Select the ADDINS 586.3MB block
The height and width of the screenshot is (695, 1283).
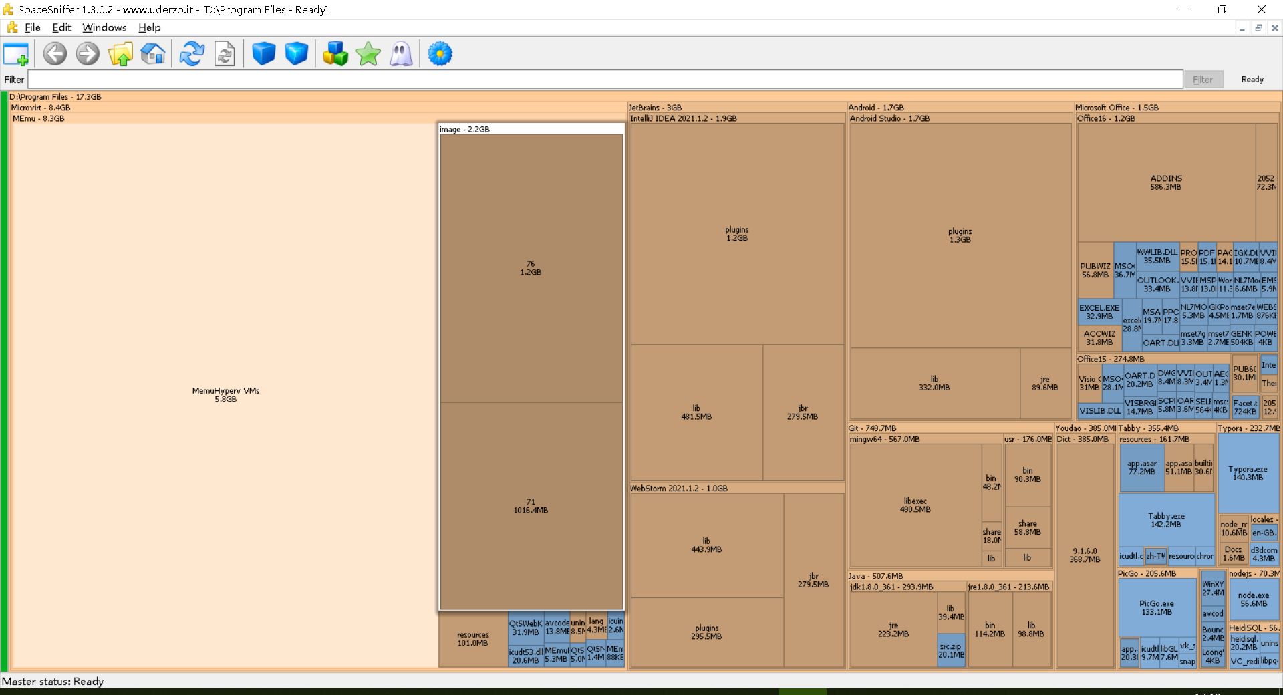[1166, 182]
